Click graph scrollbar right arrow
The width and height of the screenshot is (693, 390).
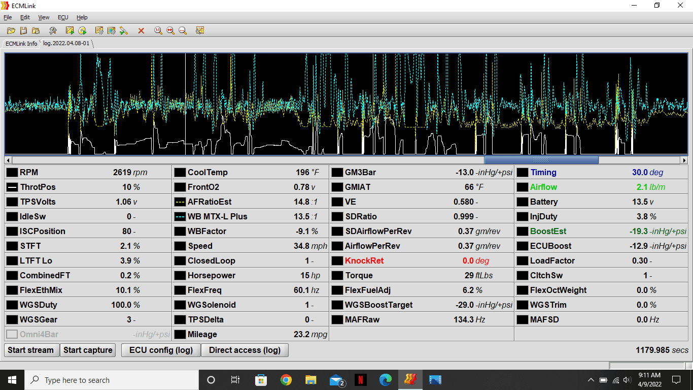[x=684, y=160]
